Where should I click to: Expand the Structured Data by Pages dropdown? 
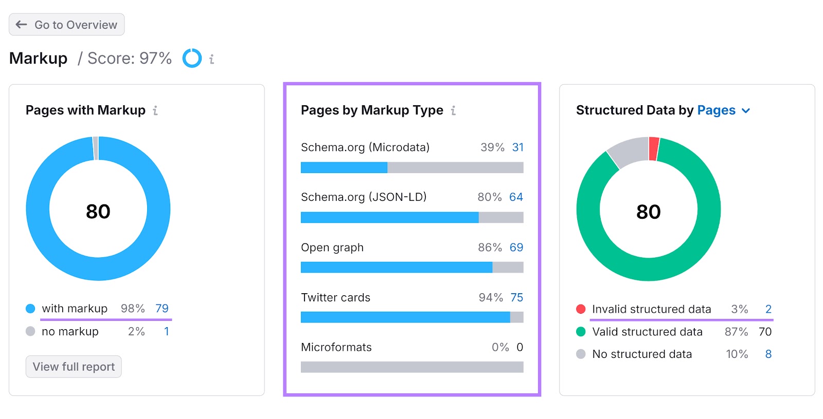click(x=716, y=110)
